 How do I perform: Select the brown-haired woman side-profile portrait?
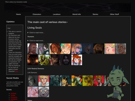point(55,49)
